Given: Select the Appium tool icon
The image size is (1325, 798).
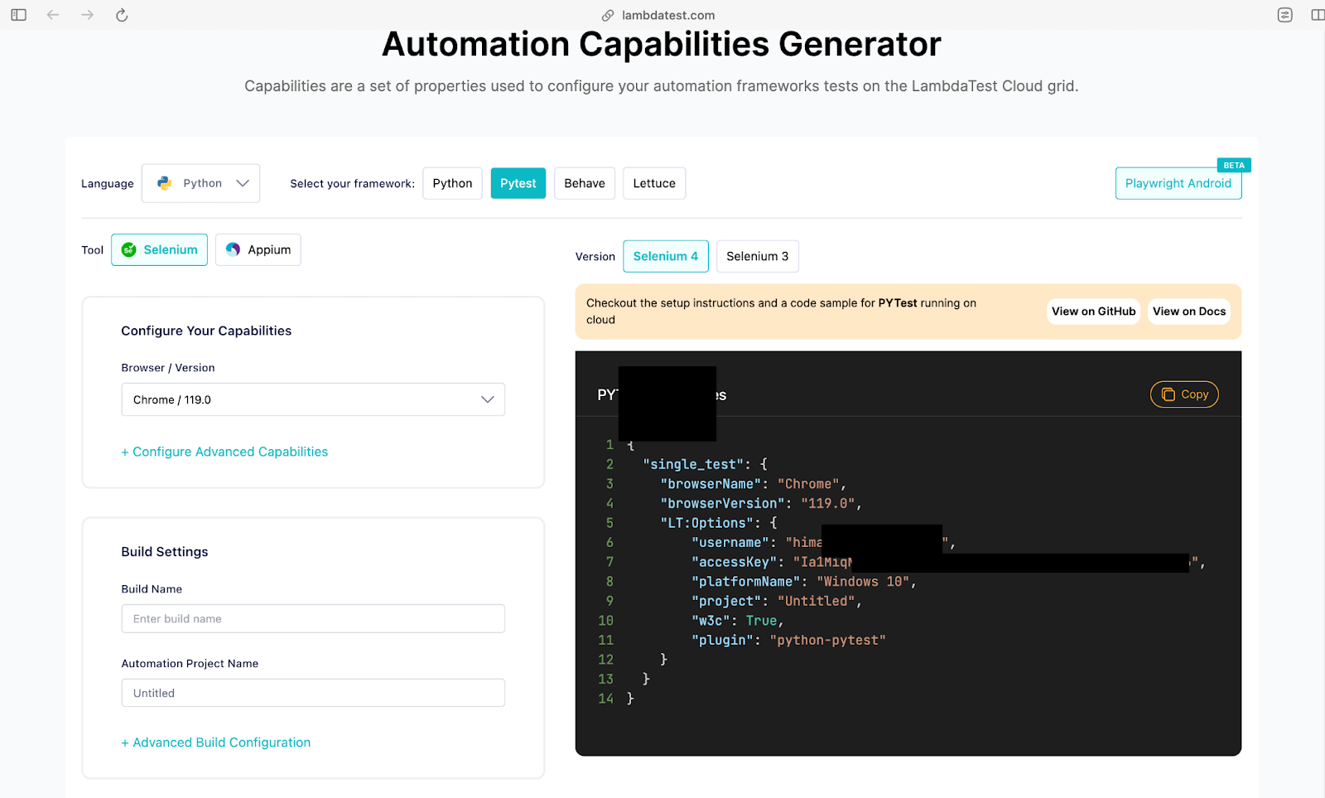Looking at the screenshot, I should point(232,249).
